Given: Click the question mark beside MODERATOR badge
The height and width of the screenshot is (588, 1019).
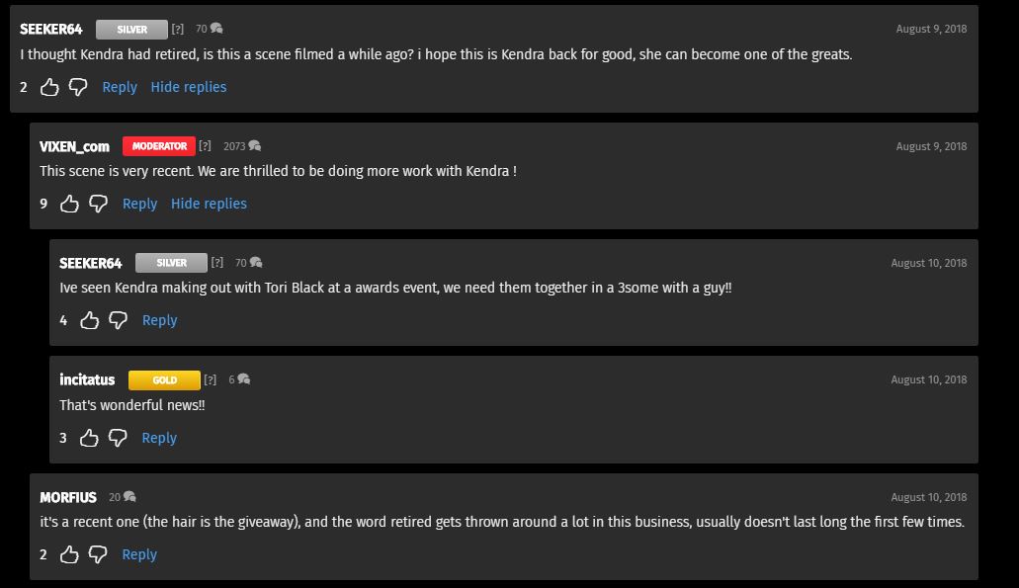Looking at the screenshot, I should click(x=205, y=145).
